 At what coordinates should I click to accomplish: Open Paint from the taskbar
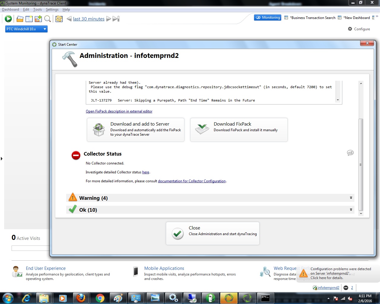point(118,298)
